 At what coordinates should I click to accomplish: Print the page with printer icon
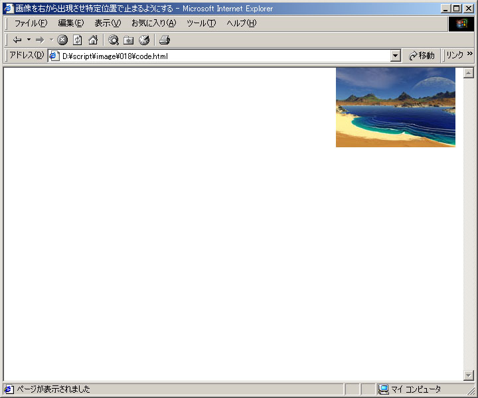point(165,40)
